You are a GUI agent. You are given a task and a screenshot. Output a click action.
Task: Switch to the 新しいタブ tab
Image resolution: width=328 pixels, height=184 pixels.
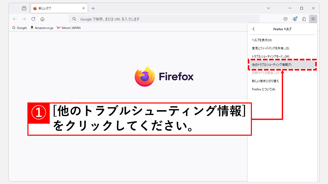tap(51, 8)
